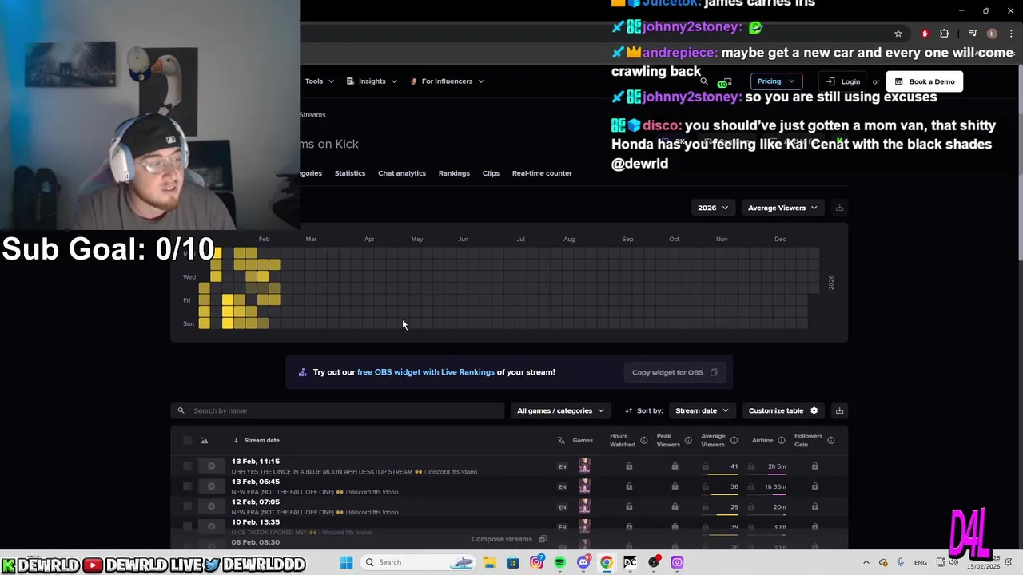Bookmark page with the browser star icon
Viewport: 1023px width, 575px height.
tap(898, 34)
